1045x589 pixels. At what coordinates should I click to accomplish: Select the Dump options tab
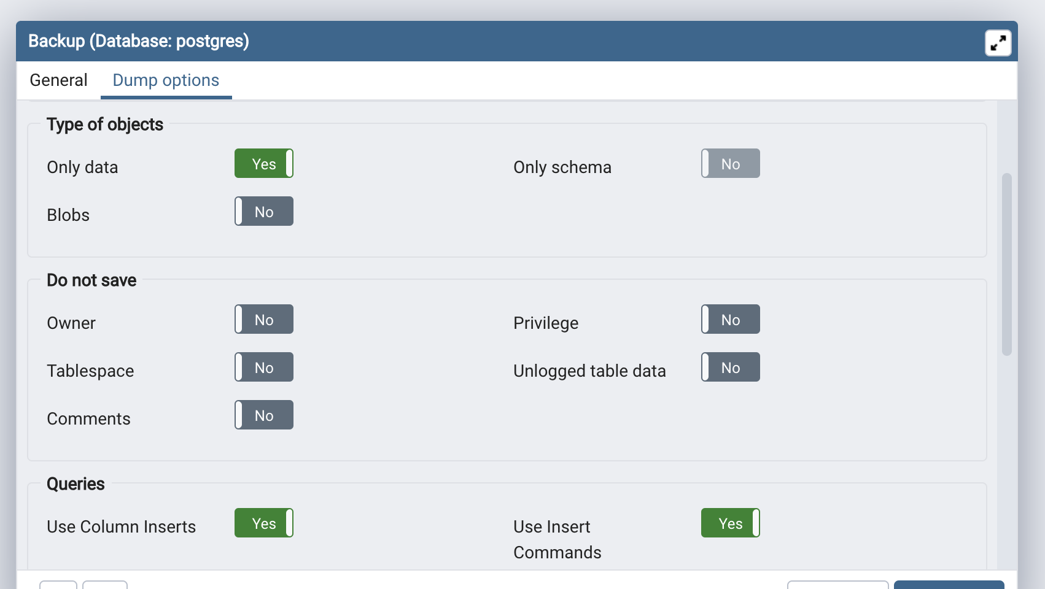click(x=166, y=80)
